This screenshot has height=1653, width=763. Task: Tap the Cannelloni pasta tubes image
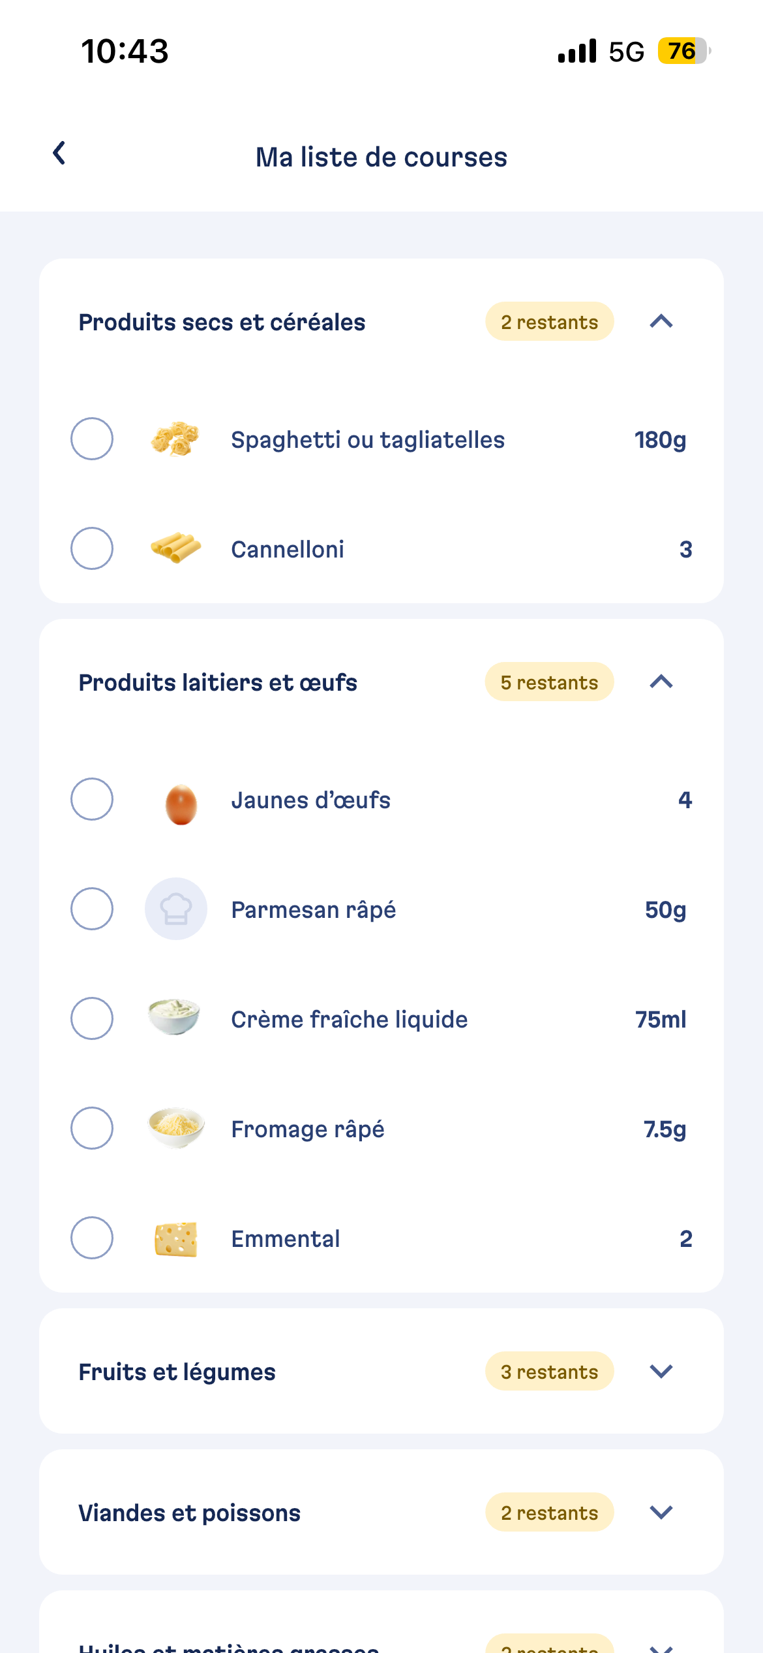(x=175, y=548)
